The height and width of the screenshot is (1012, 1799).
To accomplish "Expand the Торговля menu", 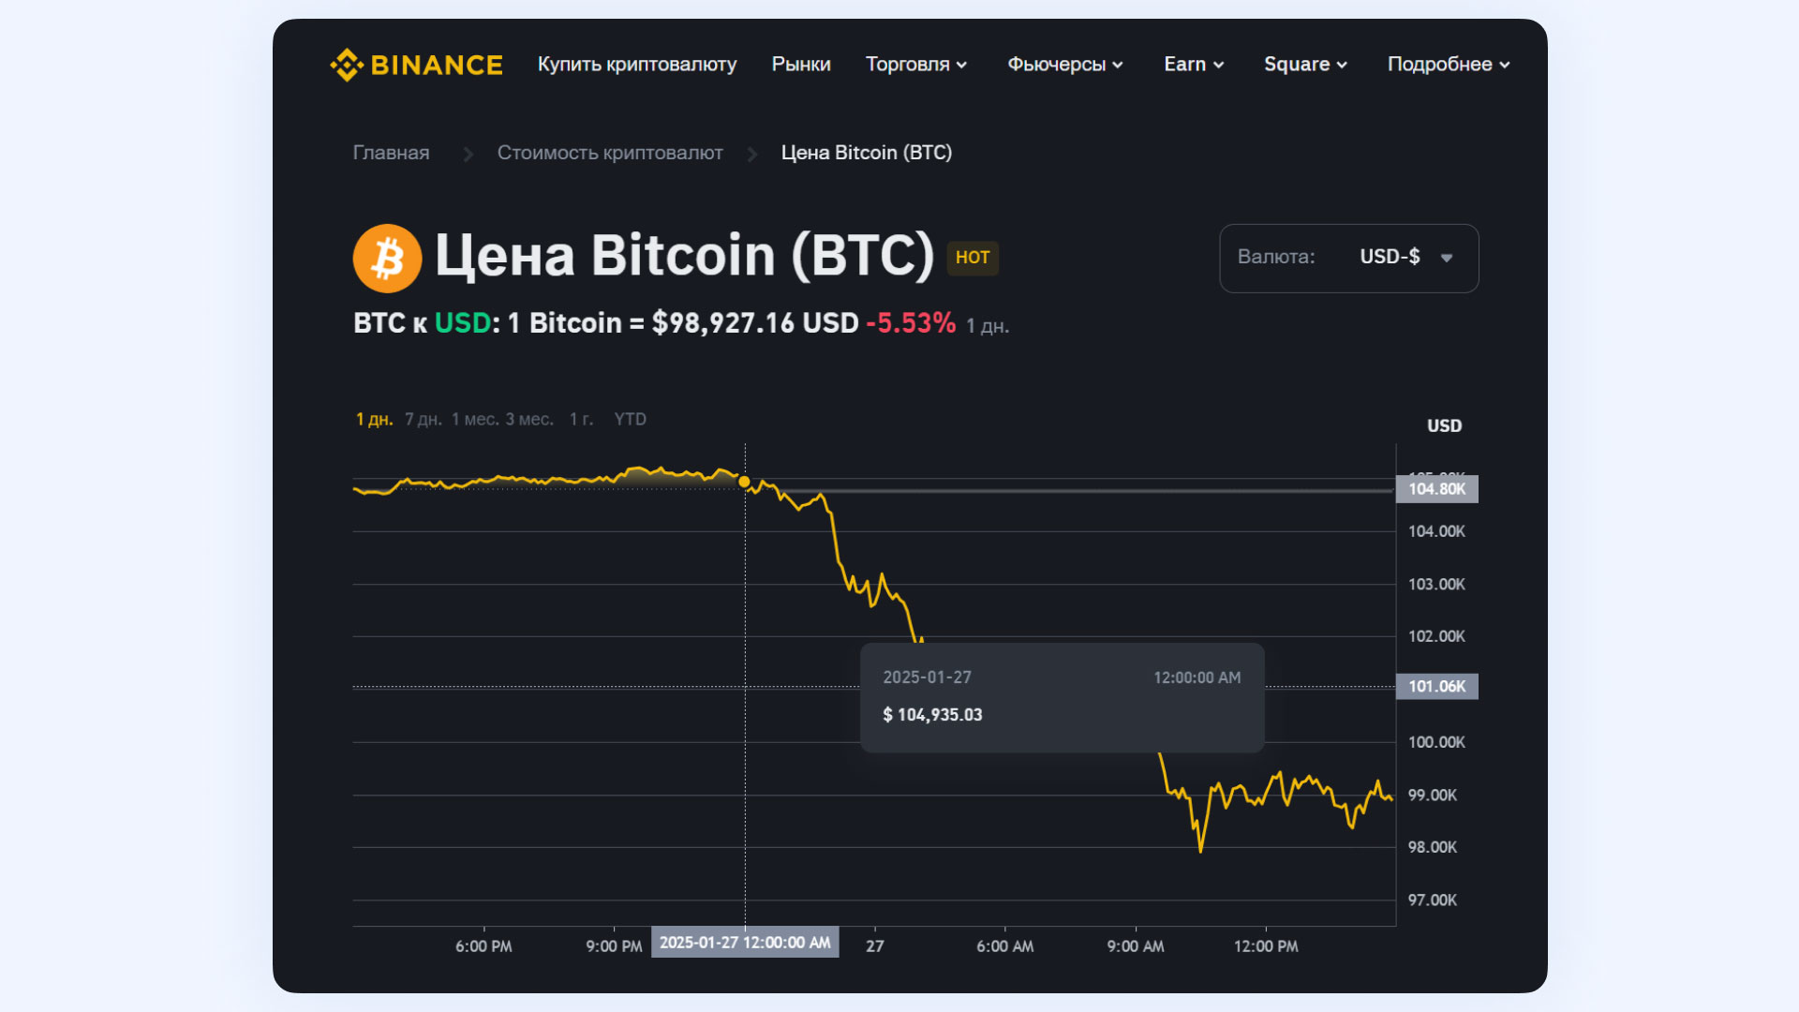I will 916,65.
